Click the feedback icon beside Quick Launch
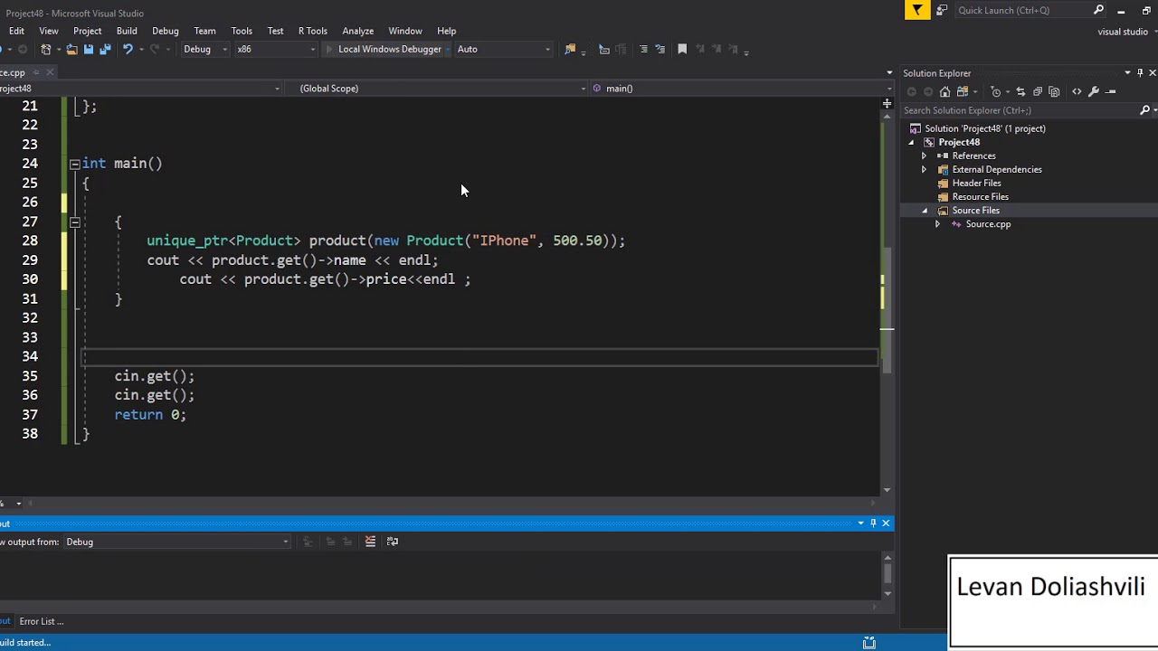Viewport: 1158px width, 651px height. (x=942, y=10)
